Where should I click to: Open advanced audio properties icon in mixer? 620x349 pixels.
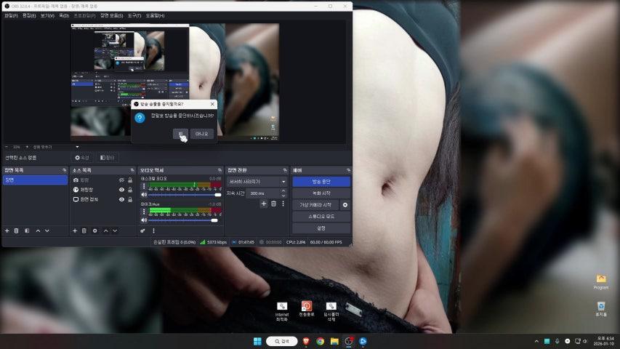point(143,230)
